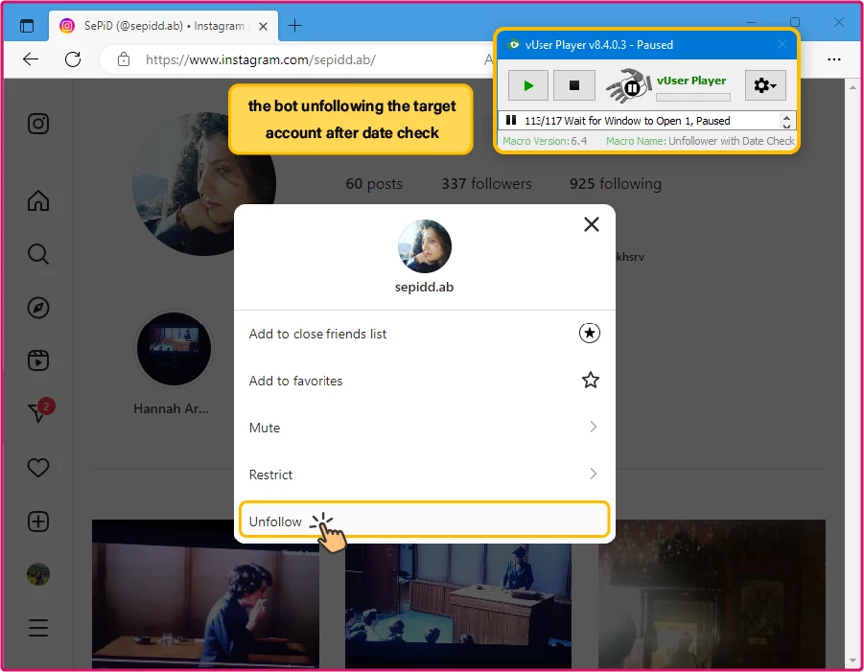Click Add to close friends star icon

(x=590, y=333)
